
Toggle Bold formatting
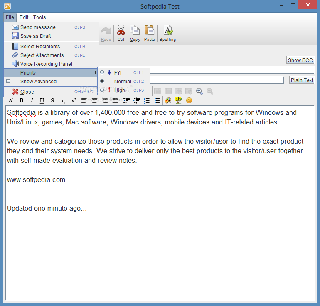pos(22,101)
